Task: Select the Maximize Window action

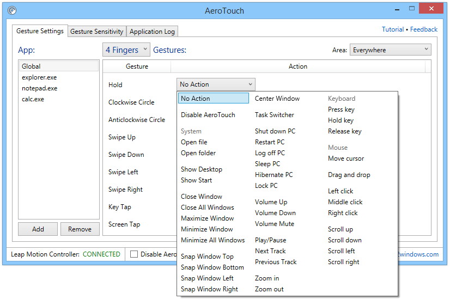Action: 208,218
